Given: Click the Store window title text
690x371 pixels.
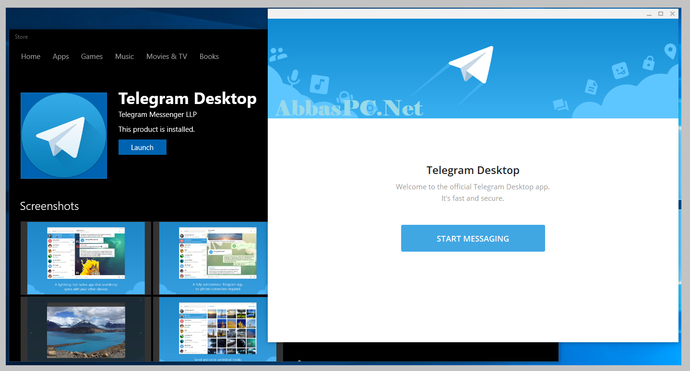Looking at the screenshot, I should pyautogui.click(x=22, y=37).
